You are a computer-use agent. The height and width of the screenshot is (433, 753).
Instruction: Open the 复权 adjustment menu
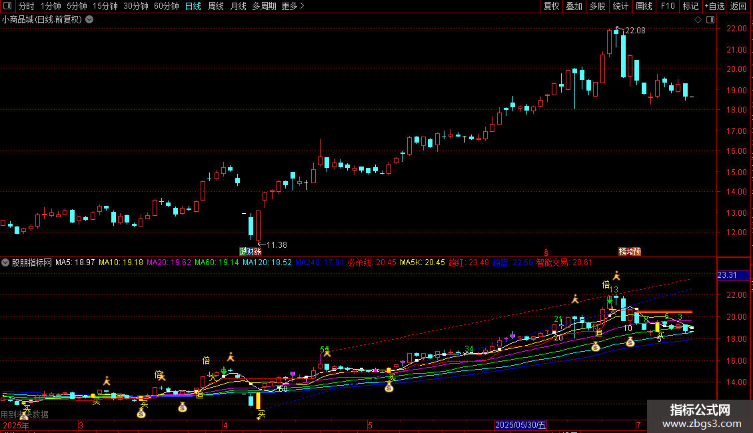pyautogui.click(x=551, y=6)
